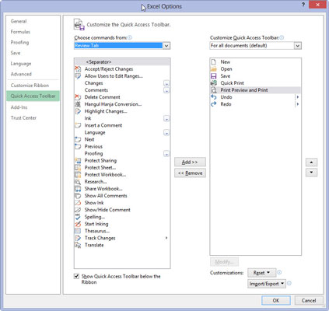The image size is (329, 311).
Task: Click the Add >> button
Action: [x=190, y=162]
